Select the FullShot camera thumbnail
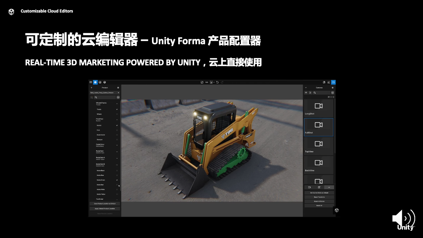 point(318,127)
